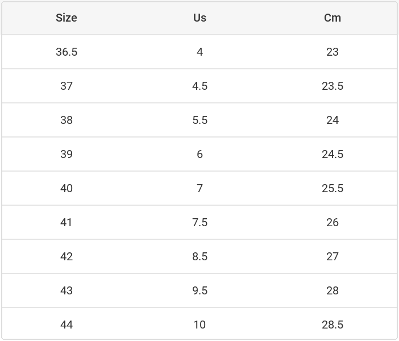
Task: Click size 44 in the Size column
Action: pyautogui.click(x=66, y=325)
